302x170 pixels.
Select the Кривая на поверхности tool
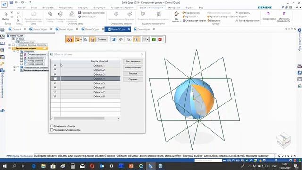click(x=221, y=17)
